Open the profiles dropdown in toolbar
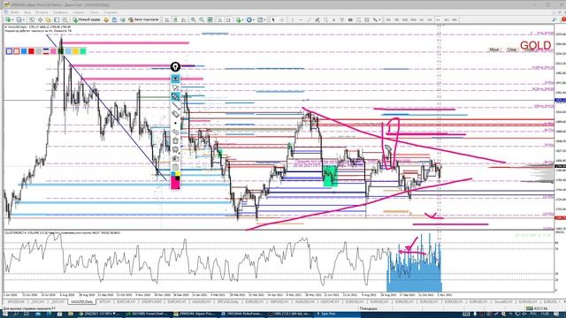Viewport: 566px width, 318px height. 20,19
